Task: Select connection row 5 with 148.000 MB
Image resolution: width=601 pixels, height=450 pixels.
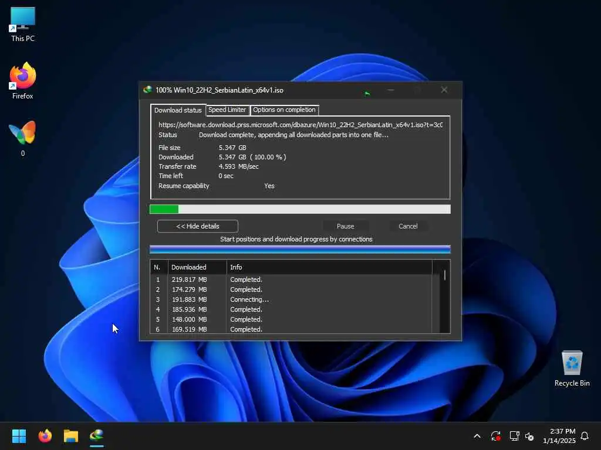Action: click(291, 319)
